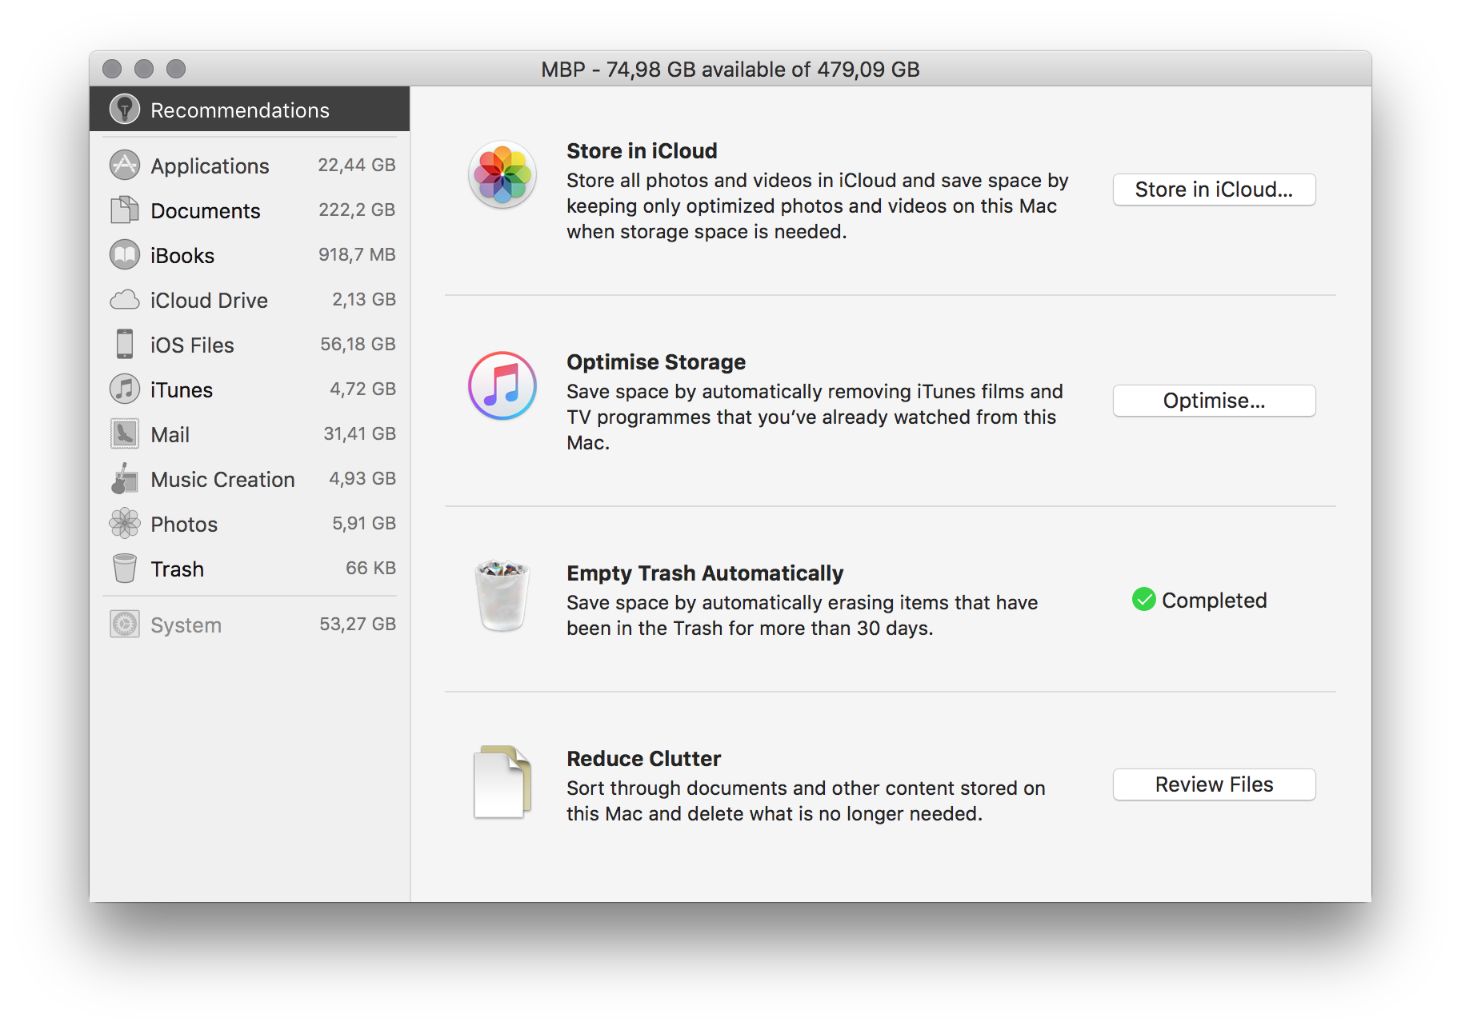Click the 53,27 GB size value
Viewport: 1461px width, 1030px height.
coord(358,624)
